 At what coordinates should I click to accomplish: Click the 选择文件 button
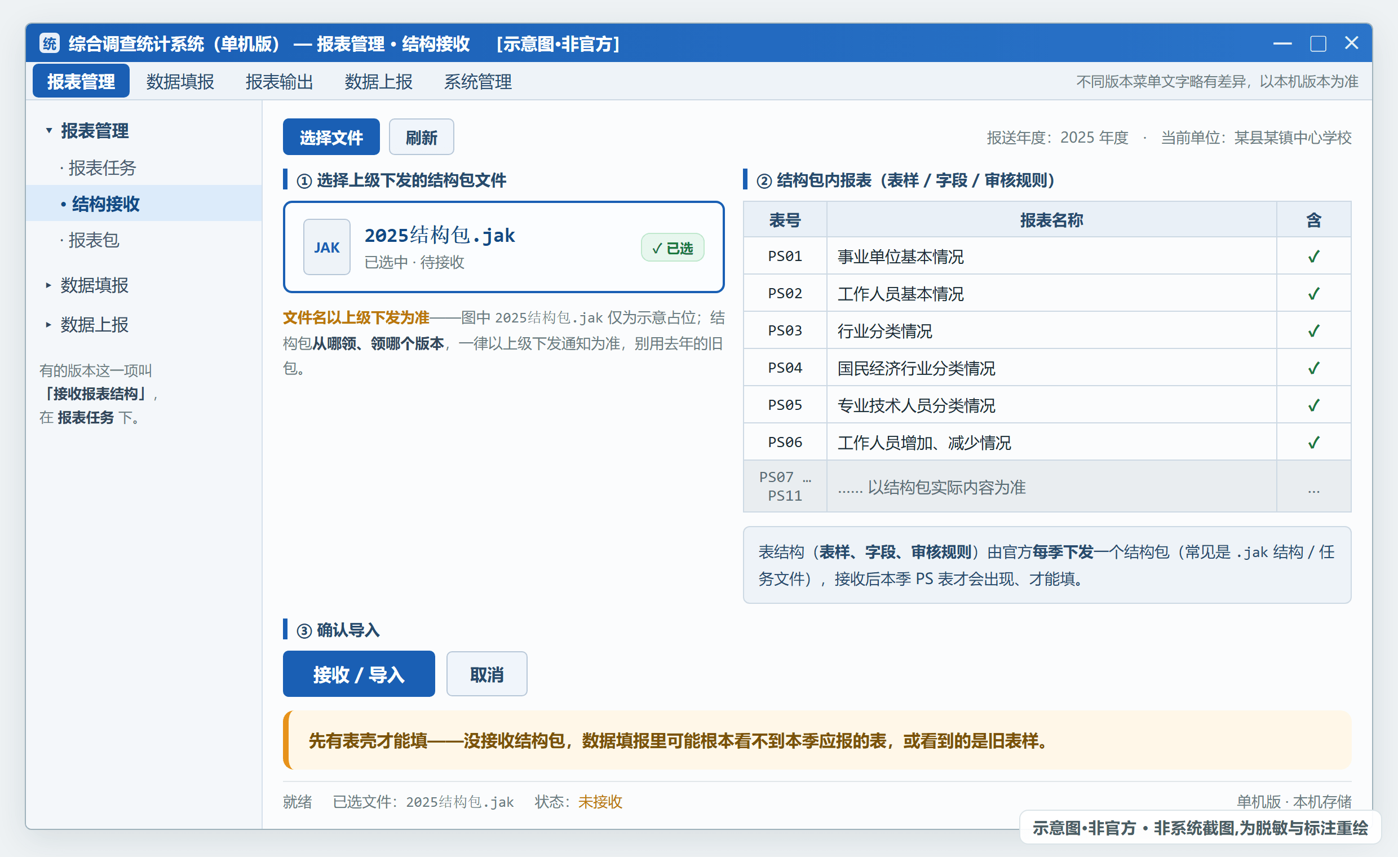[331, 137]
